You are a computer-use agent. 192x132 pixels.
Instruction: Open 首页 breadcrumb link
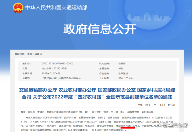coord(30,54)
